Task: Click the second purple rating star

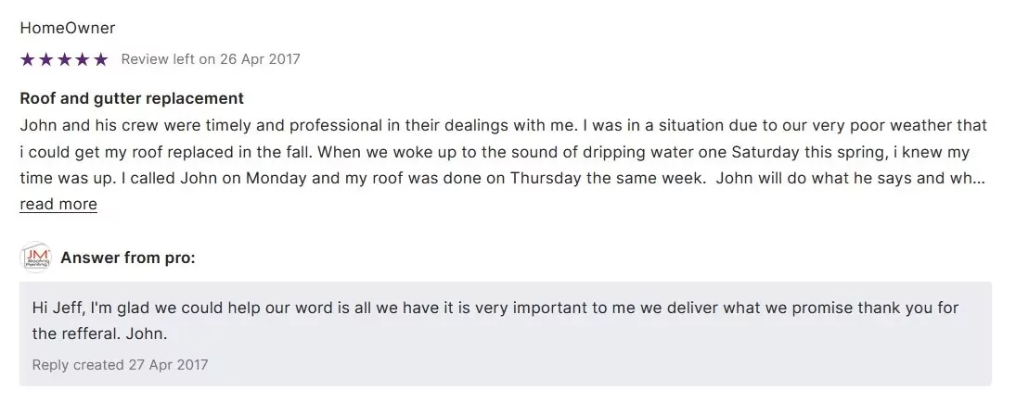Action: (45, 59)
